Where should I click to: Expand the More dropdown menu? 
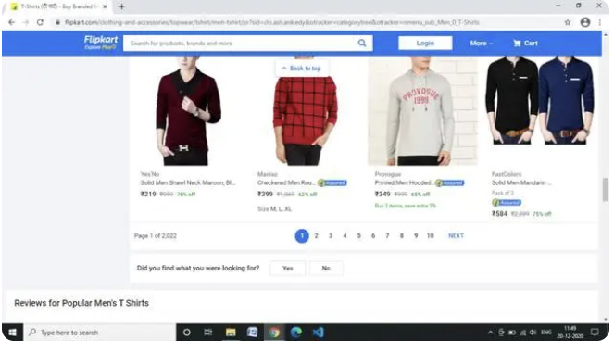pyautogui.click(x=481, y=43)
